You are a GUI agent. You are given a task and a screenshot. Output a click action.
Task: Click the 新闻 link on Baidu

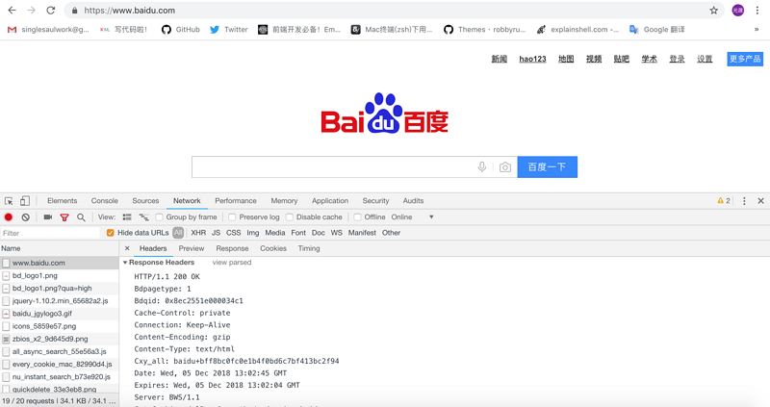click(x=499, y=59)
